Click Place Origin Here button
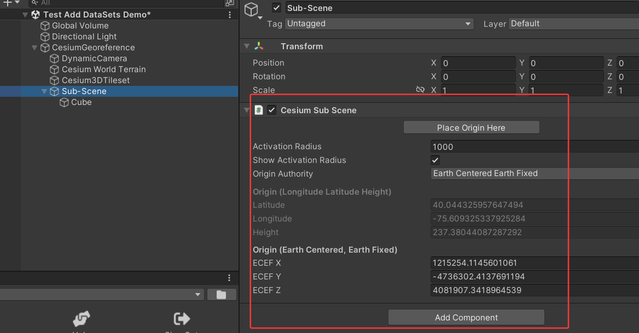This screenshot has width=639, height=333. [471, 127]
